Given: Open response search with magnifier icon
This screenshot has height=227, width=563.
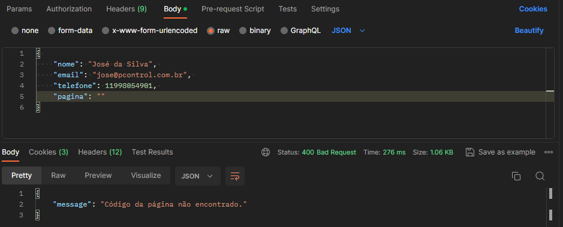Looking at the screenshot, I should tap(540, 175).
